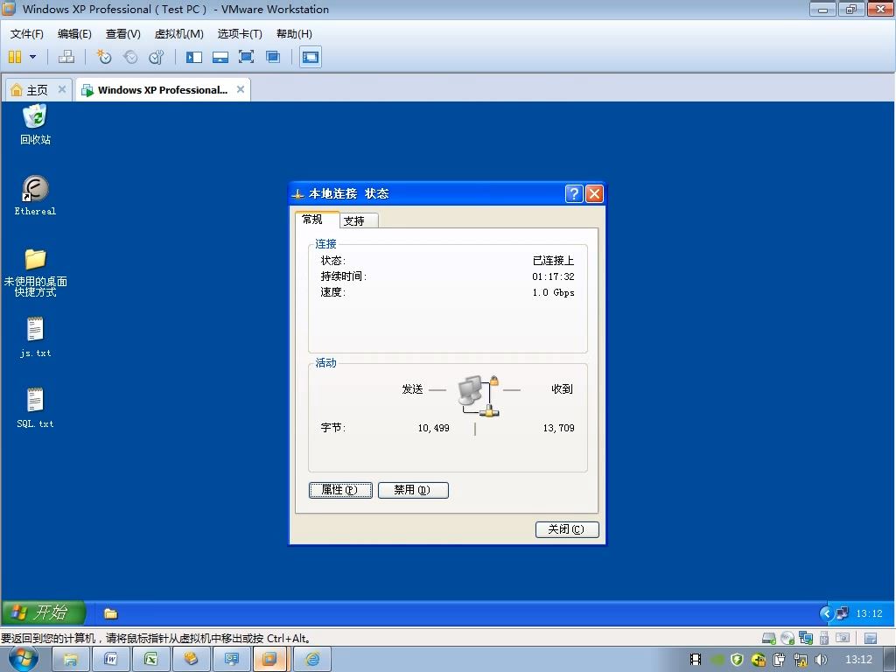Click the host network warning tray icon

pos(801,660)
